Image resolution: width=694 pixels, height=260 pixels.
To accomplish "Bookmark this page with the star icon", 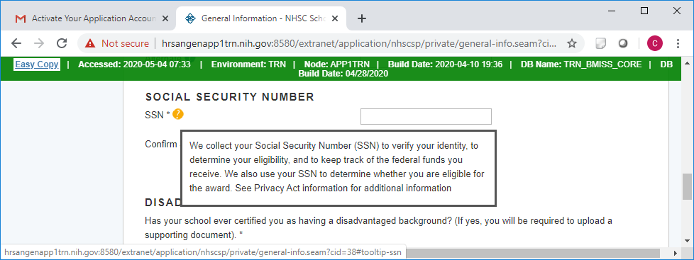I will 572,43.
